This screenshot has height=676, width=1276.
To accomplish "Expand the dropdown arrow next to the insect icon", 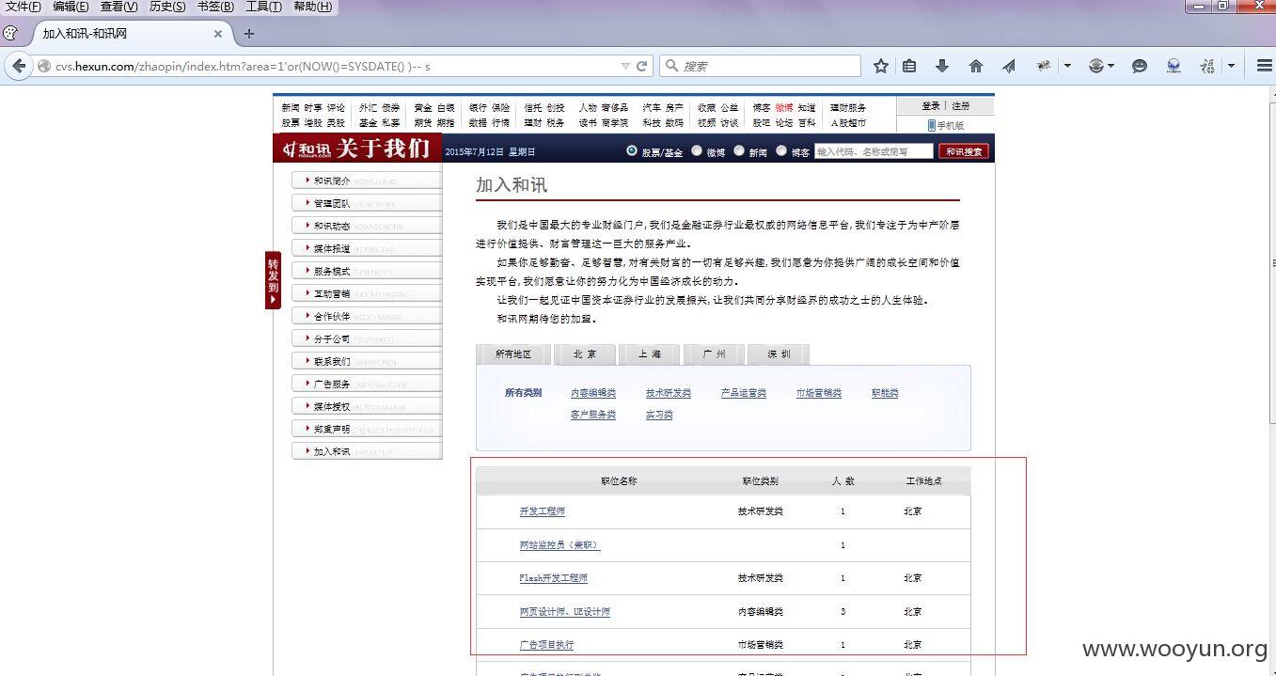I will pyautogui.click(x=1067, y=66).
